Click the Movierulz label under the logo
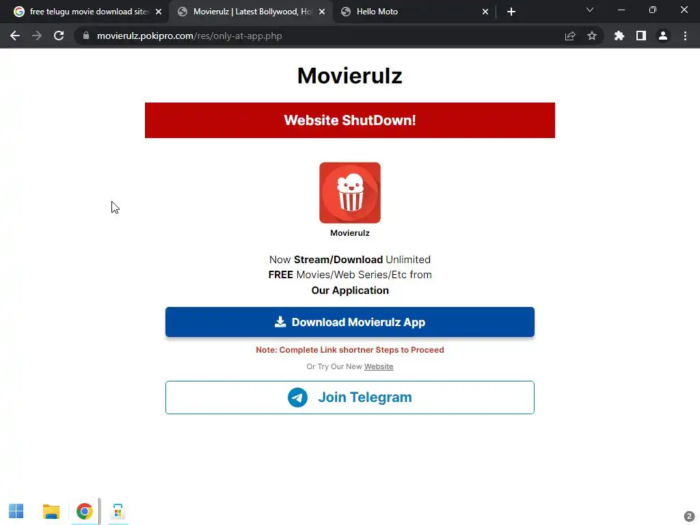 (x=350, y=233)
